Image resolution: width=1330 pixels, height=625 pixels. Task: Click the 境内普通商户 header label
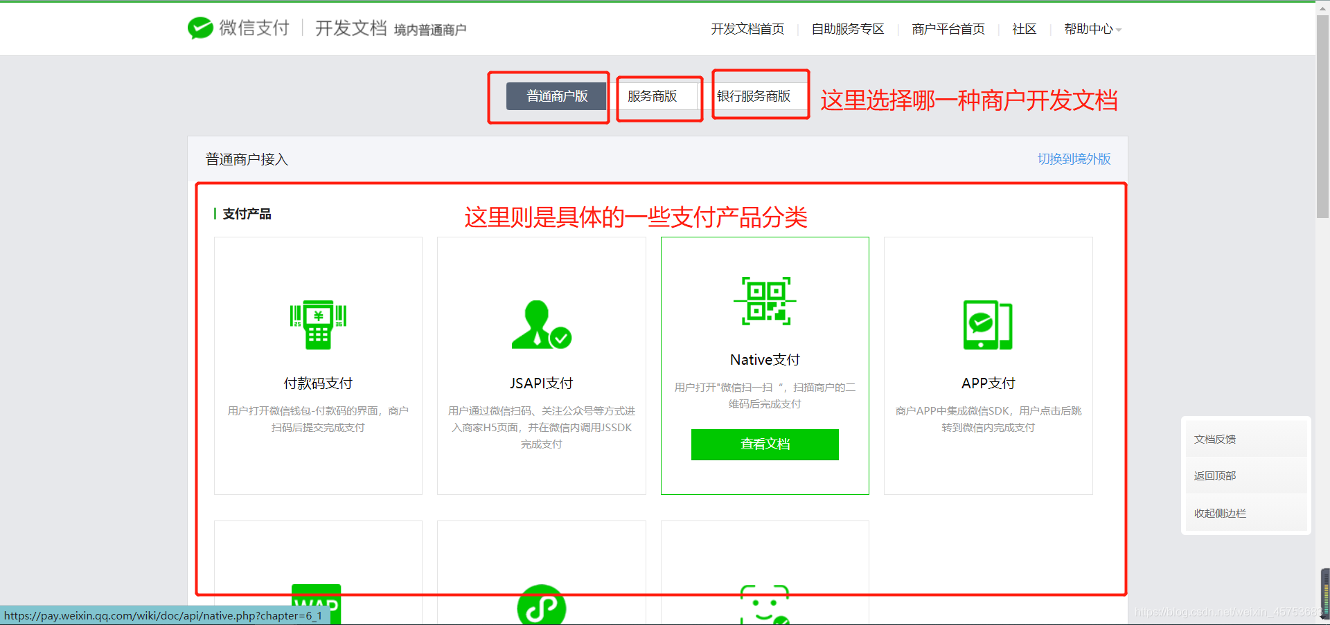pos(430,30)
